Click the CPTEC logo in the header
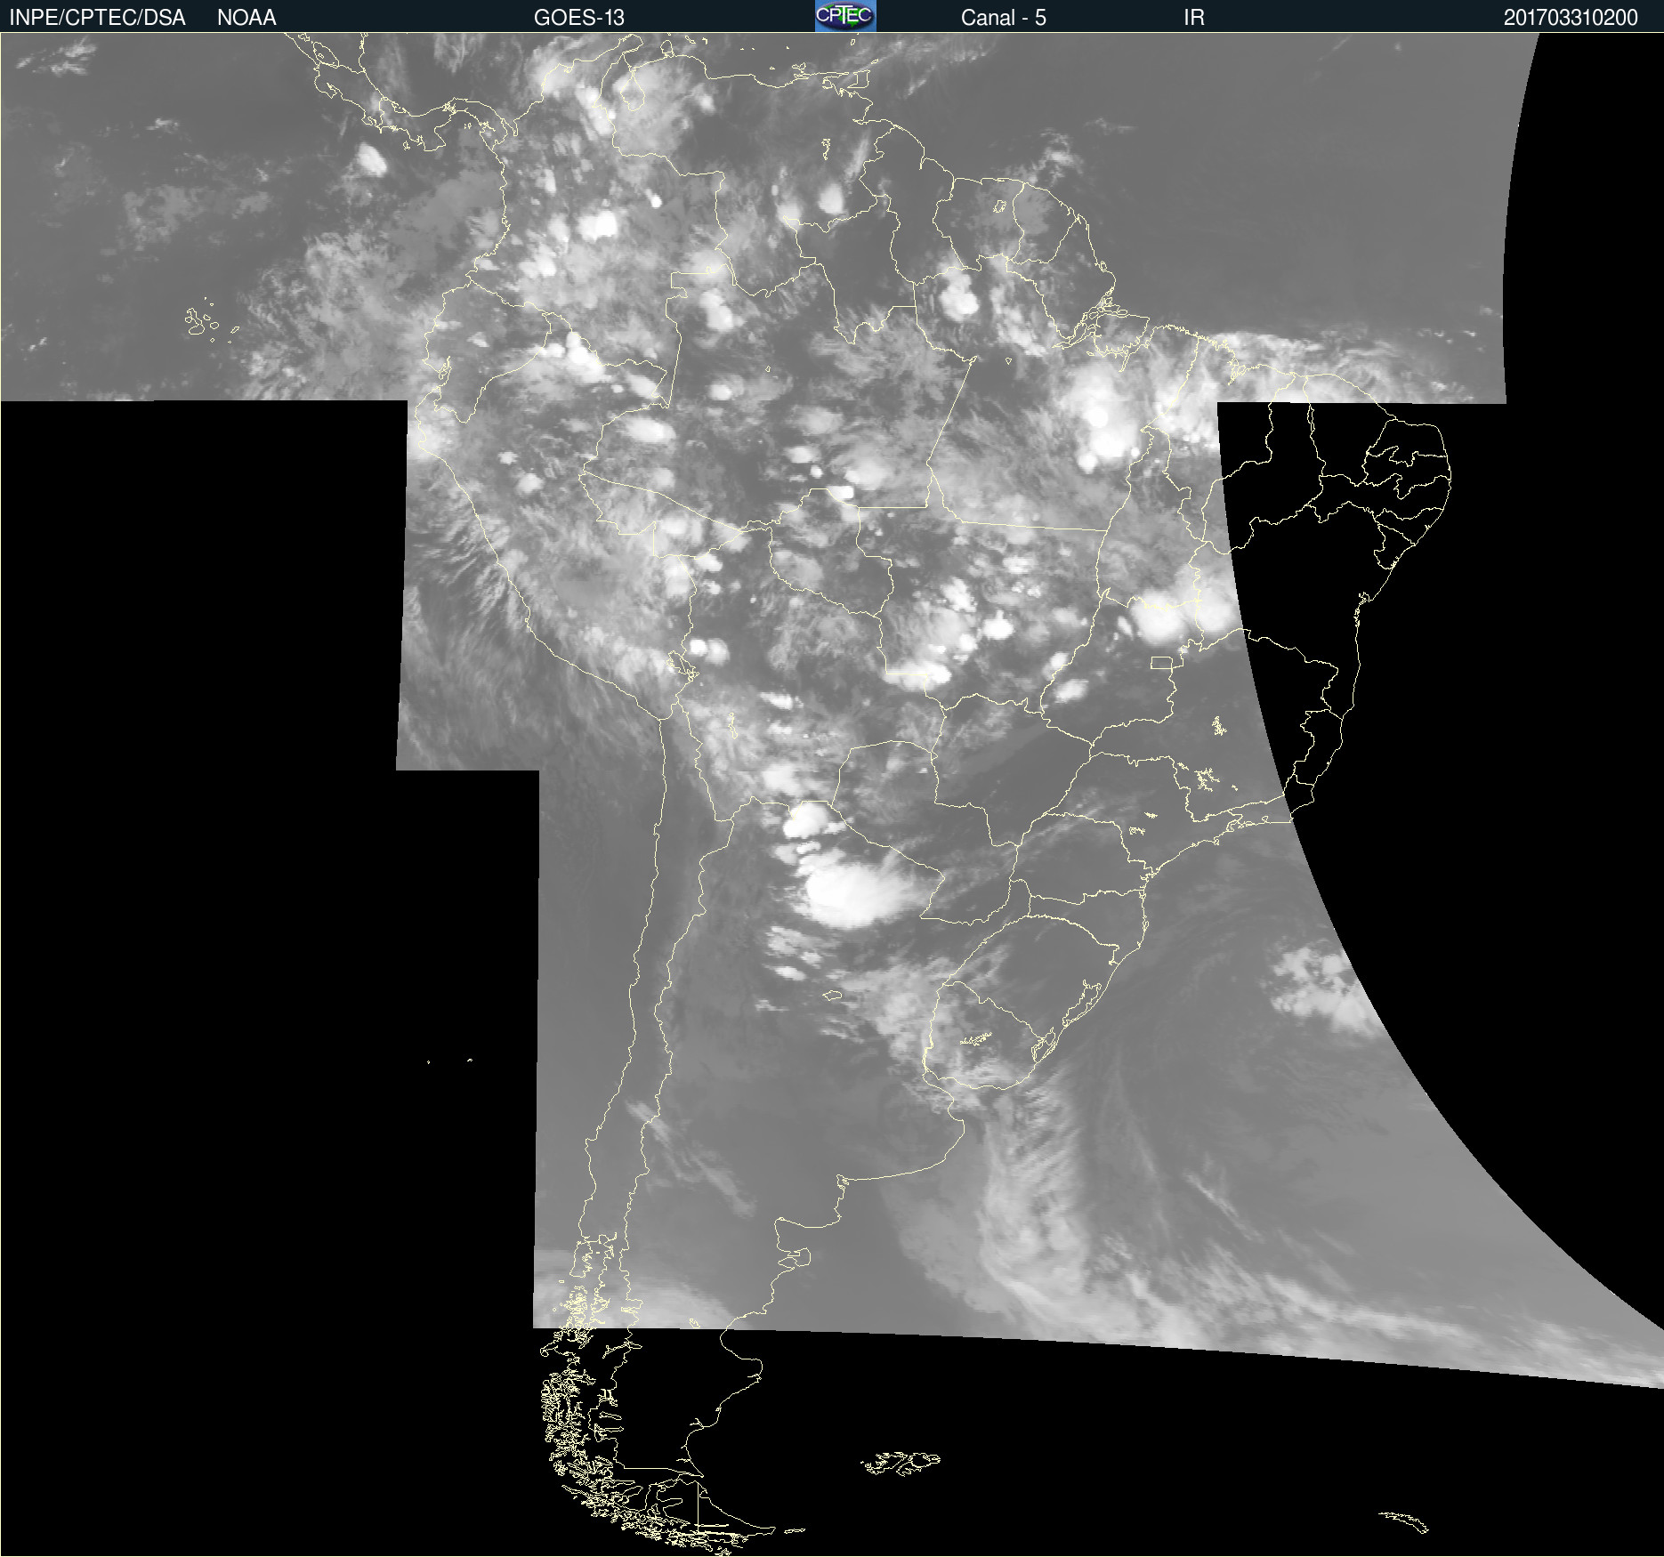 [845, 16]
